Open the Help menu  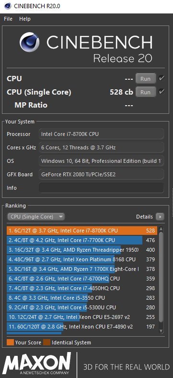coord(25,19)
